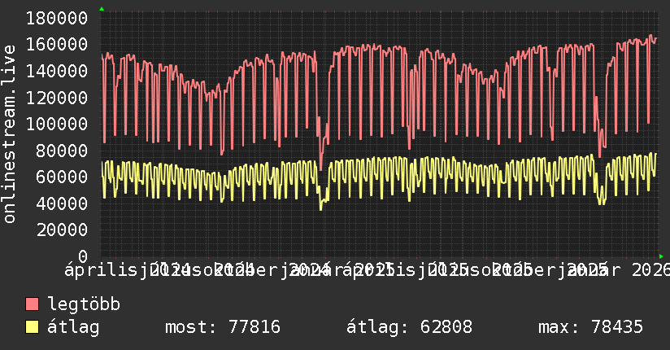Select the átlag legend label
Viewport: 670px width, 350px height.
pos(73,327)
